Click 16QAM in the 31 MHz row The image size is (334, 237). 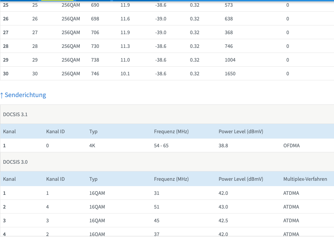pos(97,193)
